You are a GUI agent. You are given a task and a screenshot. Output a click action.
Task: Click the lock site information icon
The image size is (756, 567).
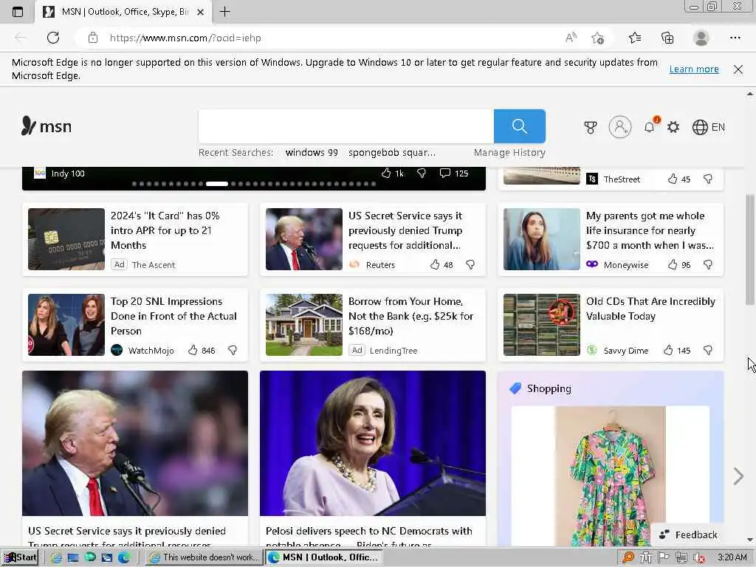tap(93, 38)
